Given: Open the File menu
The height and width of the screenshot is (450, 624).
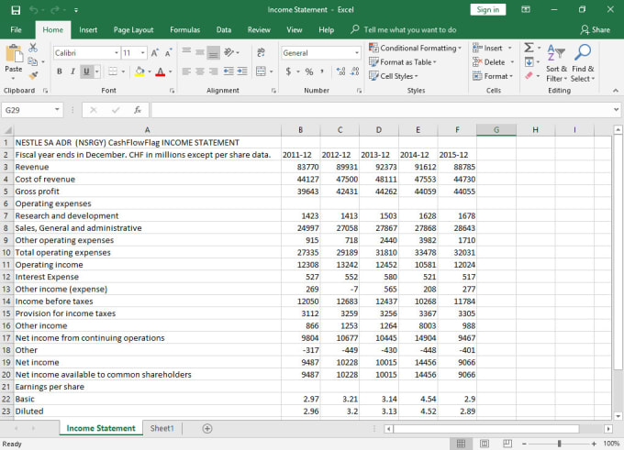Looking at the screenshot, I should [16, 30].
